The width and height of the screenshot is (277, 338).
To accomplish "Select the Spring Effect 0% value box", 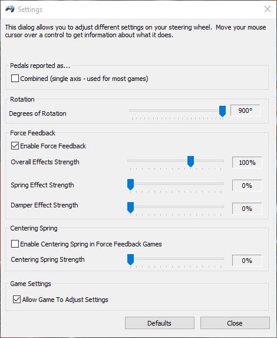I will (x=247, y=186).
